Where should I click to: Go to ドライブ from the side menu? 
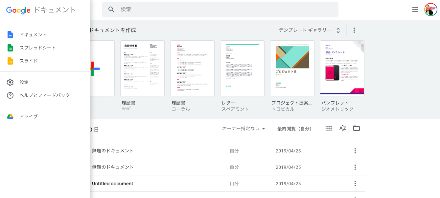point(29,117)
